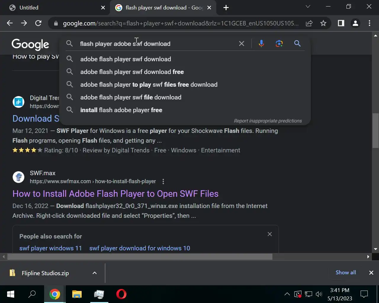The height and width of the screenshot is (303, 379).
Task: Search 'swf player download for windows 10'
Action: point(140,248)
